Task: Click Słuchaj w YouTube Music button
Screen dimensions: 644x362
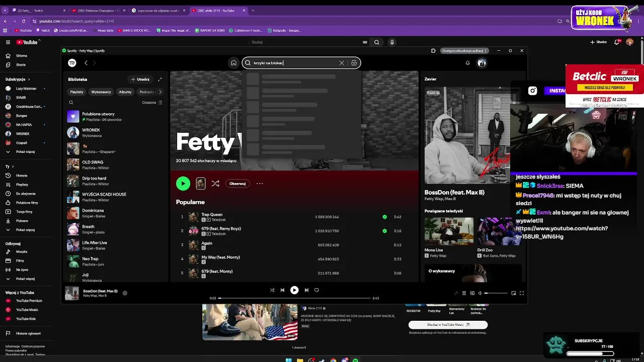Action: [x=448, y=325]
